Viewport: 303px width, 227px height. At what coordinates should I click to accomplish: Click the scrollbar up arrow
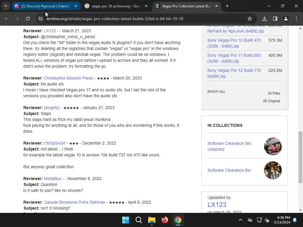[300, 28]
